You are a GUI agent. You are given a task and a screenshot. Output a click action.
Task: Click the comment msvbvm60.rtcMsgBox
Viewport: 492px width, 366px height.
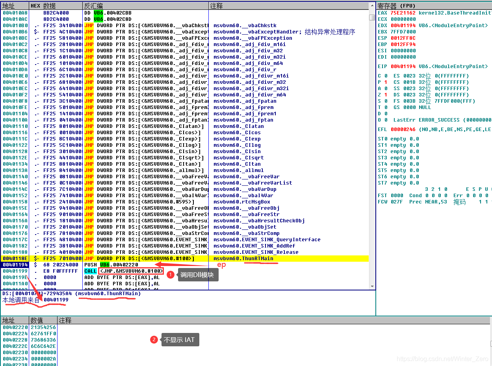(x=242, y=202)
